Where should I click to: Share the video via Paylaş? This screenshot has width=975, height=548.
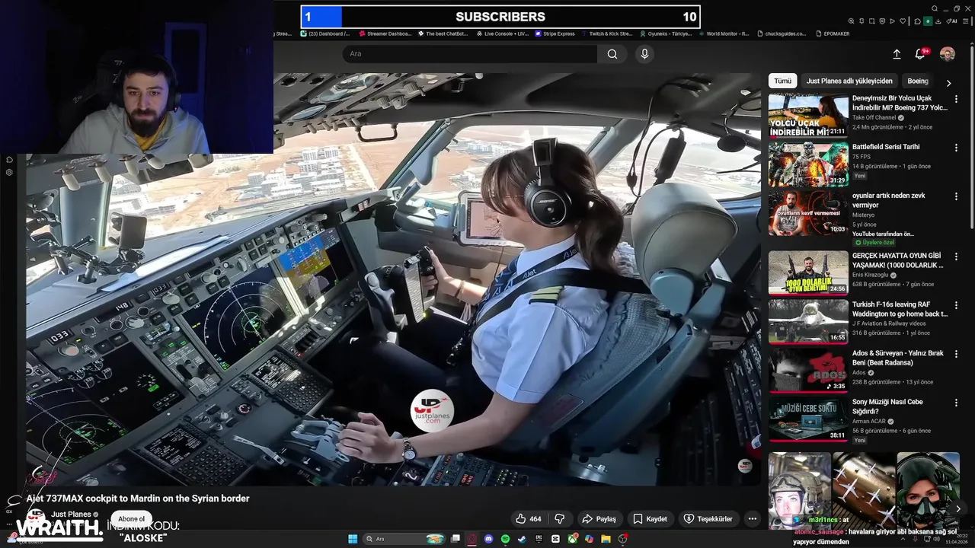pyautogui.click(x=599, y=519)
